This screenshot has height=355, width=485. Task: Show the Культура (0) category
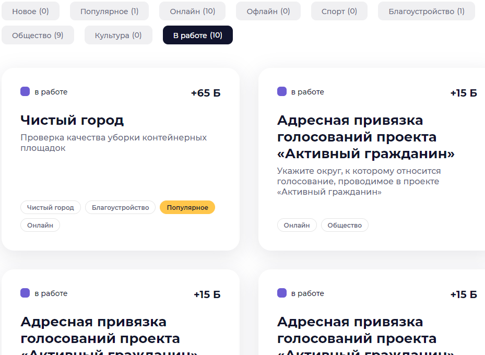point(118,35)
